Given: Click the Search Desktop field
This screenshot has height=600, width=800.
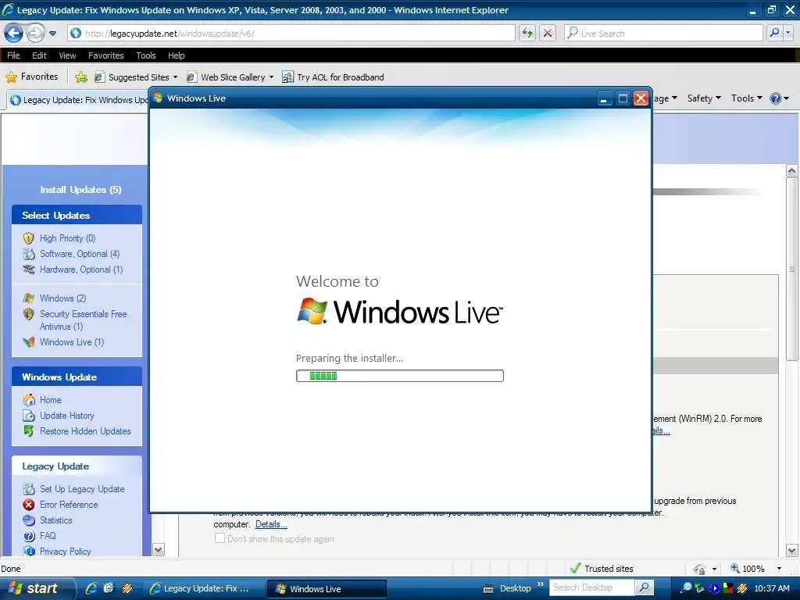Looking at the screenshot, I should coord(592,587).
